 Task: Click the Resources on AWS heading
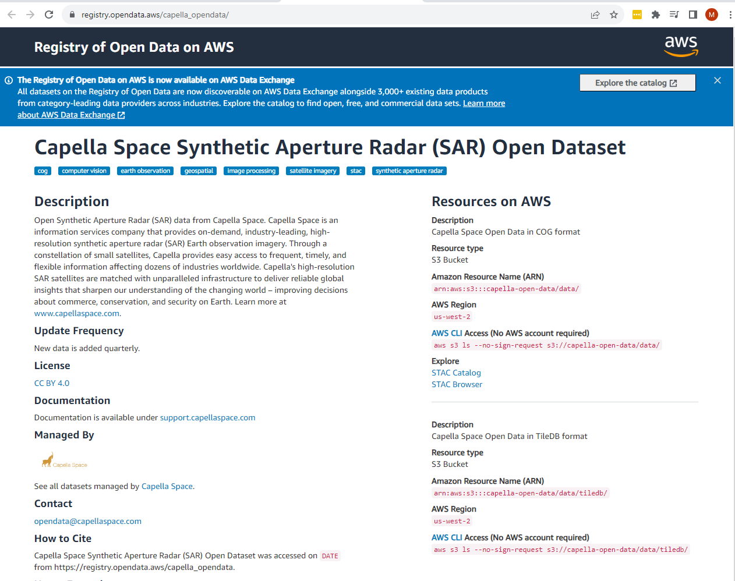[x=491, y=201]
